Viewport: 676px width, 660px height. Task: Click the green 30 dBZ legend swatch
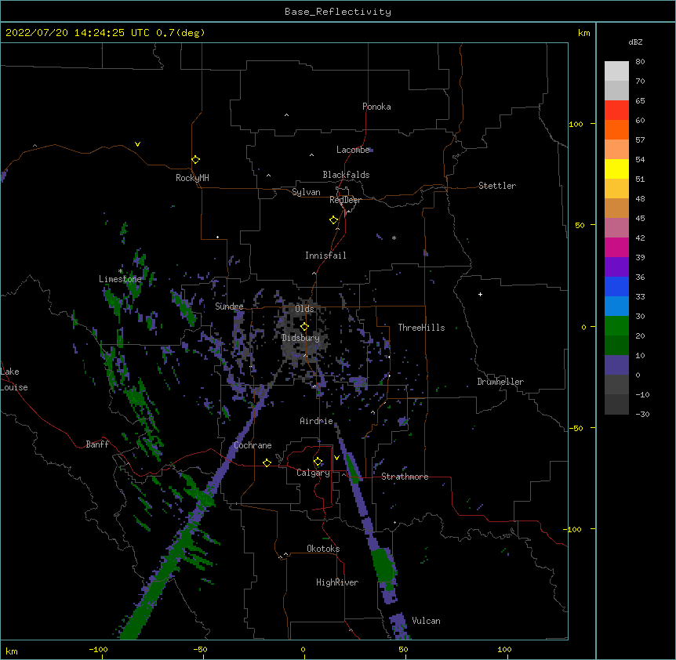616,326
